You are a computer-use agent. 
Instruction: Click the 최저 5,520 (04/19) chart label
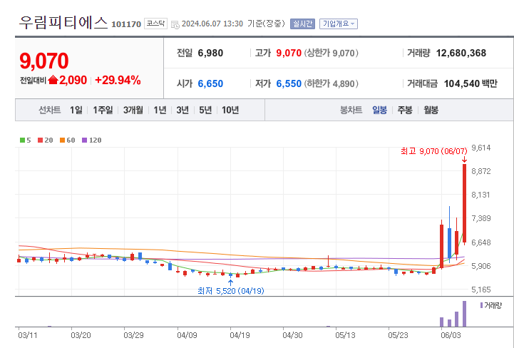[231, 291]
